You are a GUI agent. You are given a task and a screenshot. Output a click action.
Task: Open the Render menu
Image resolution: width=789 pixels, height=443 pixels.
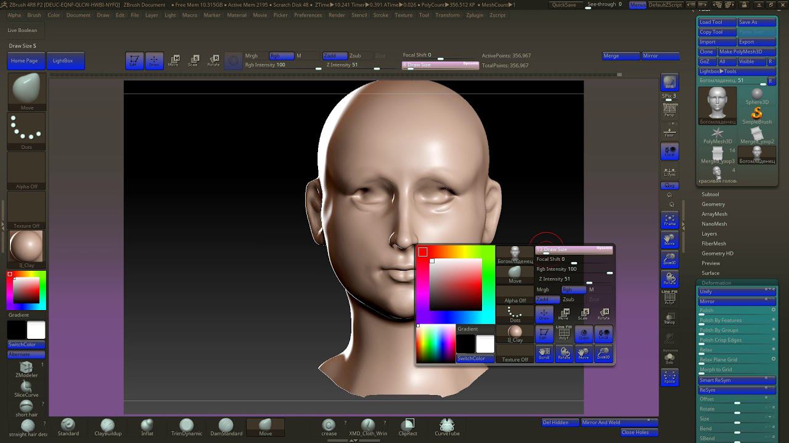[337, 15]
